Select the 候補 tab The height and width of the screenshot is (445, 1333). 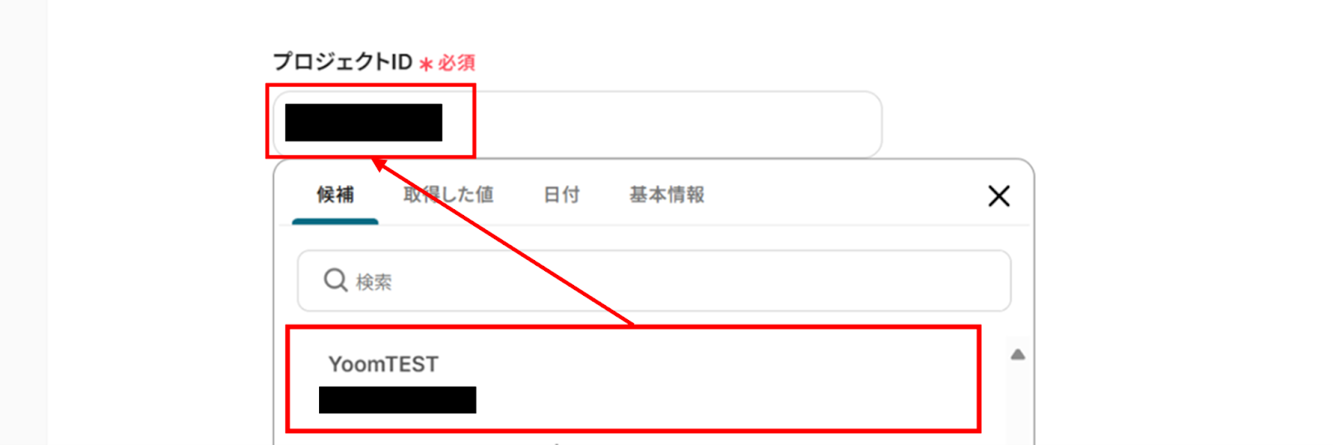[335, 195]
